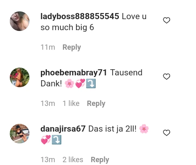Open phoebemabray71's profile avatar
196x165 pixels.
point(20,77)
